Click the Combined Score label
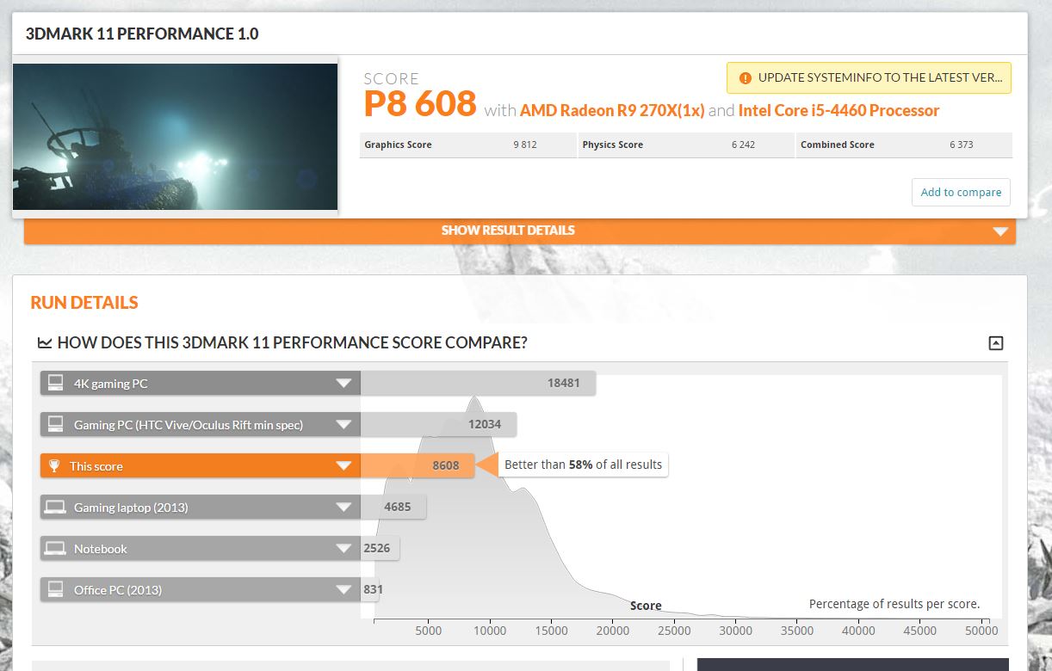Viewport: 1052px width, 671px height. point(837,145)
